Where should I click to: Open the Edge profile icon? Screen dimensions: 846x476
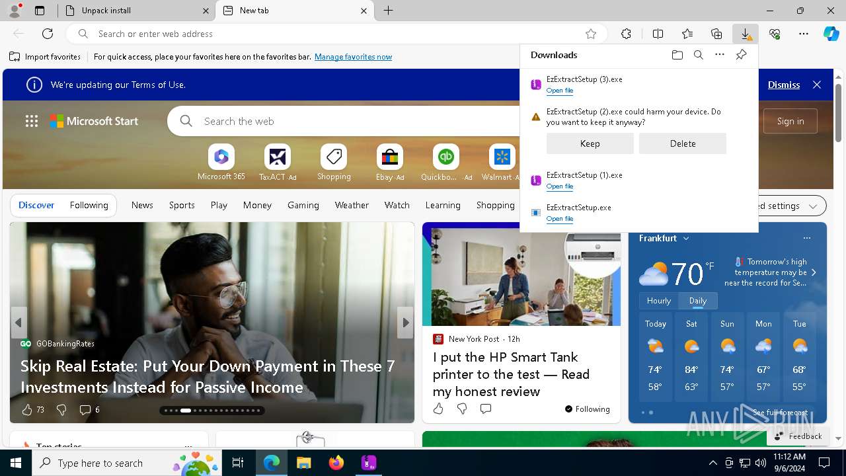[15, 11]
